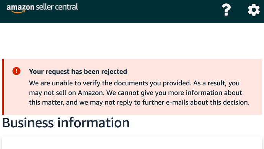Screen dimensions: 264x149
Task: Open the Help question mark icon
Action: pos(226,10)
